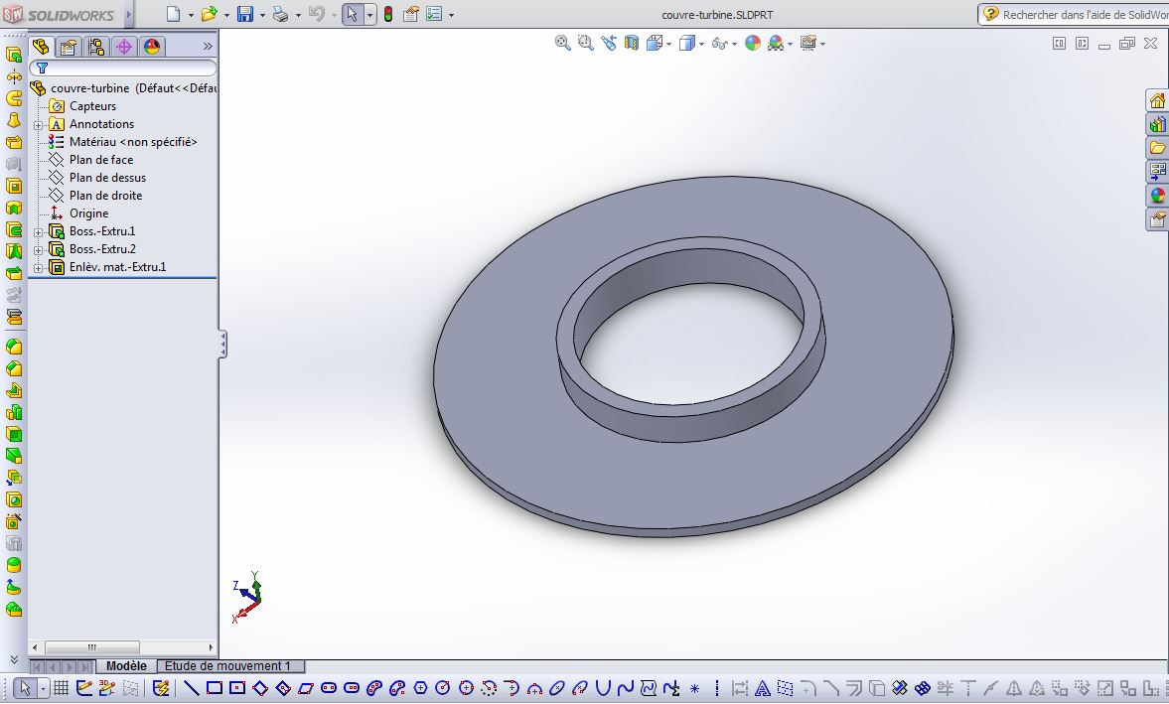
Task: Click the Edit appearance color sphere icon
Action: coord(753,44)
